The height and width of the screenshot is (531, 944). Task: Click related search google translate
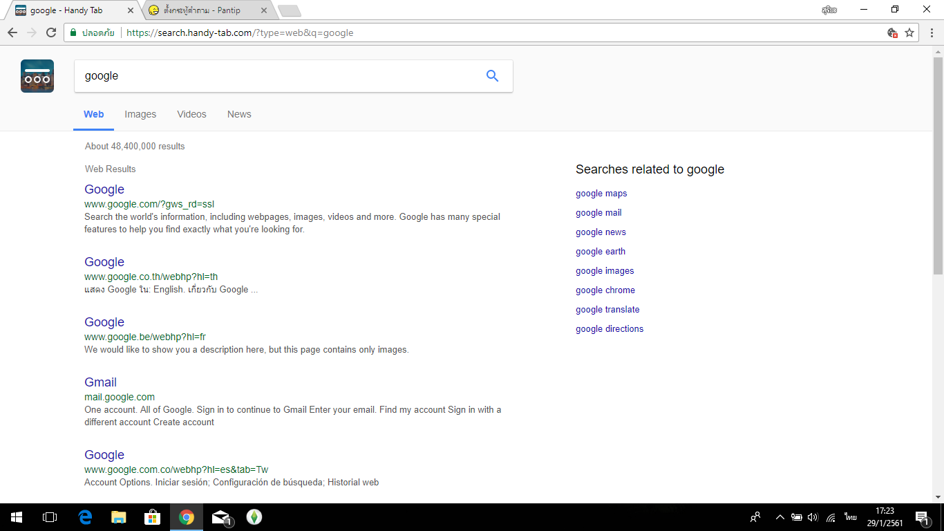(607, 310)
